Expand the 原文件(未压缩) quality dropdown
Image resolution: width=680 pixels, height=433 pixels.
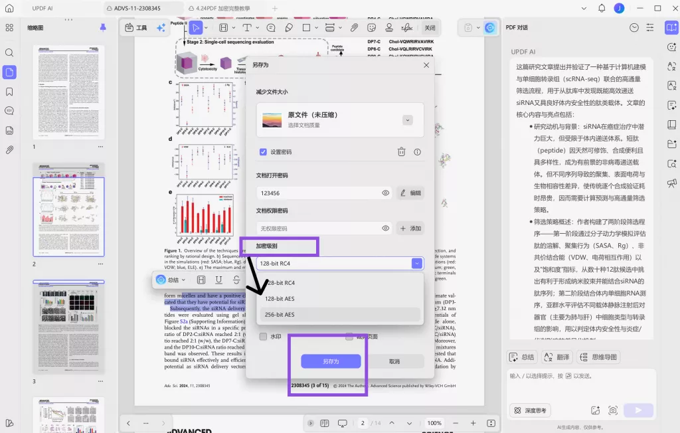coord(407,120)
